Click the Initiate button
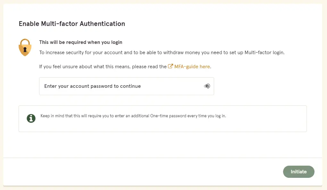 click(x=299, y=172)
